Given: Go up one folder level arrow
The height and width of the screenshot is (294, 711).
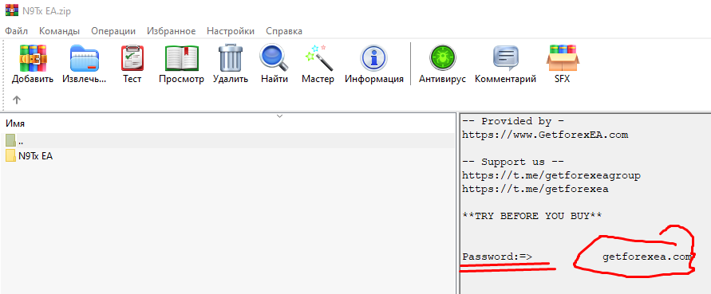Looking at the screenshot, I should click(x=16, y=100).
